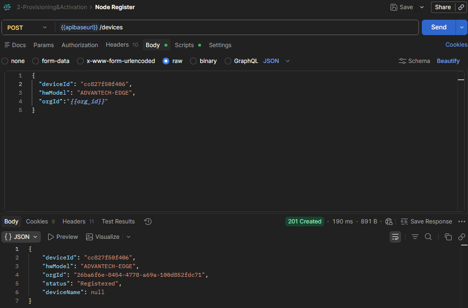This screenshot has width=468, height=308.
Task: Open the response Cookies tab
Action: click(x=40, y=222)
